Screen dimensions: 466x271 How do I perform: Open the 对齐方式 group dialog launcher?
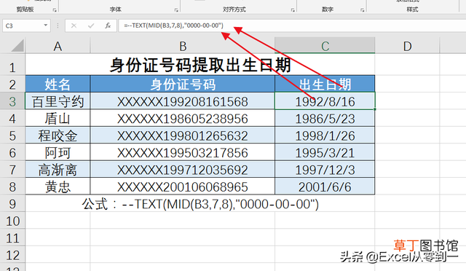coord(293,9)
